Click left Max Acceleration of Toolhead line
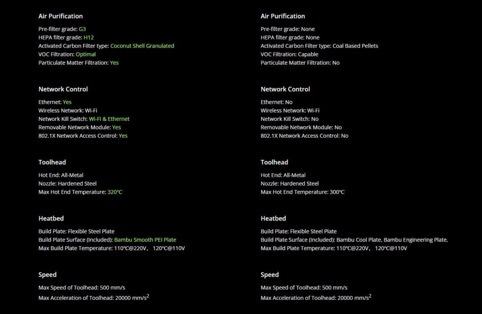The image size is (482, 314). point(94,298)
